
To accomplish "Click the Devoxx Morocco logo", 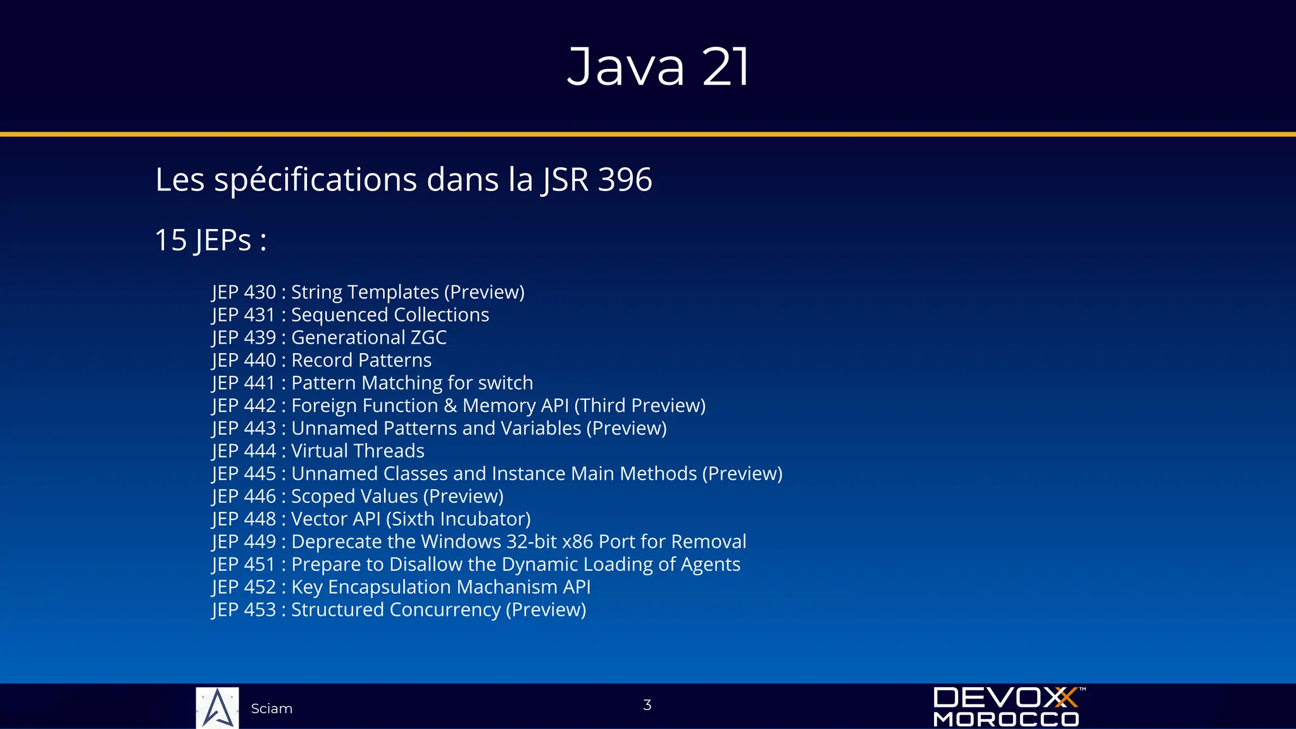I will pyautogui.click(x=1009, y=707).
